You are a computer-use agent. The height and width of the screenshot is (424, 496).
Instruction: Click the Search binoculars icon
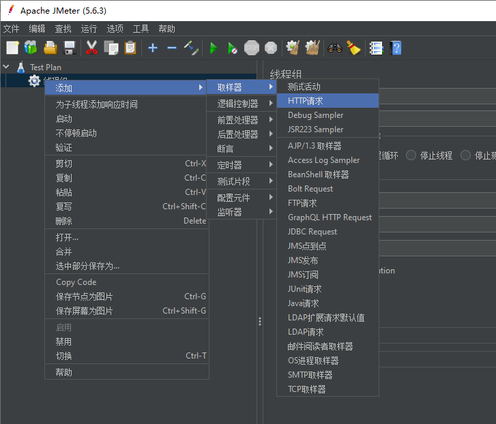tap(334, 48)
